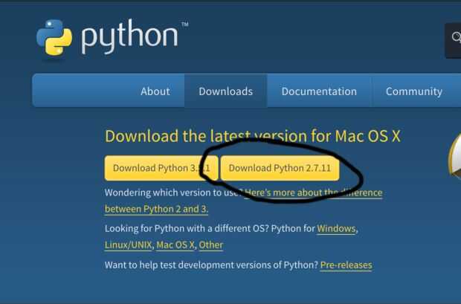
Task: Visit the Pre-releases link
Action: coord(346,265)
